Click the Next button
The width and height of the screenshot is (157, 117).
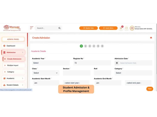coord(150,89)
